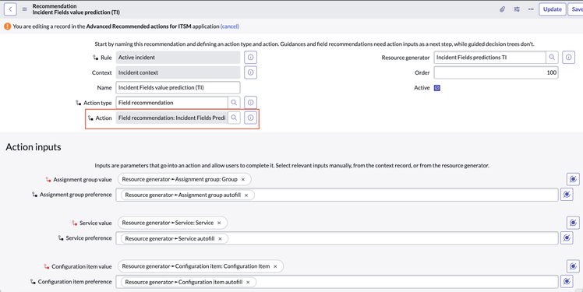Click the Order input field
583x292 pixels.
(496, 72)
